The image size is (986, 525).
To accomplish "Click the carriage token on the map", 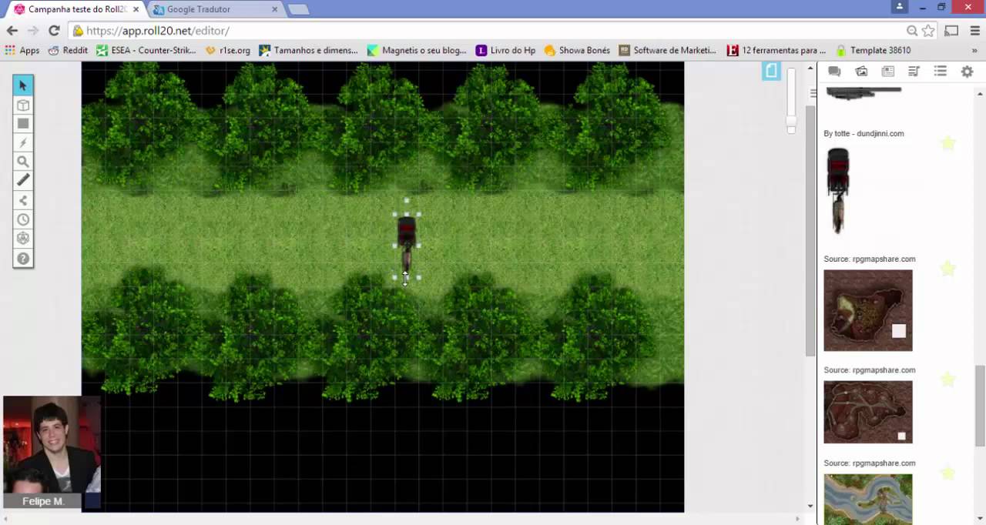I will tap(406, 245).
